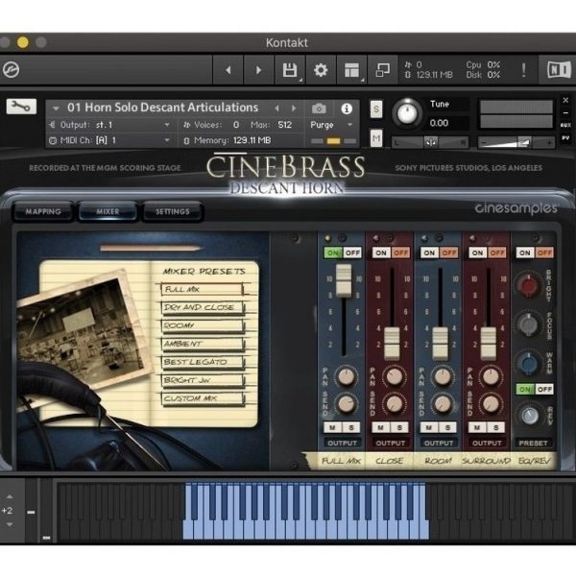Shift keyboard octave up arrow
This screenshot has height=576, width=576.
pyautogui.click(x=10, y=496)
